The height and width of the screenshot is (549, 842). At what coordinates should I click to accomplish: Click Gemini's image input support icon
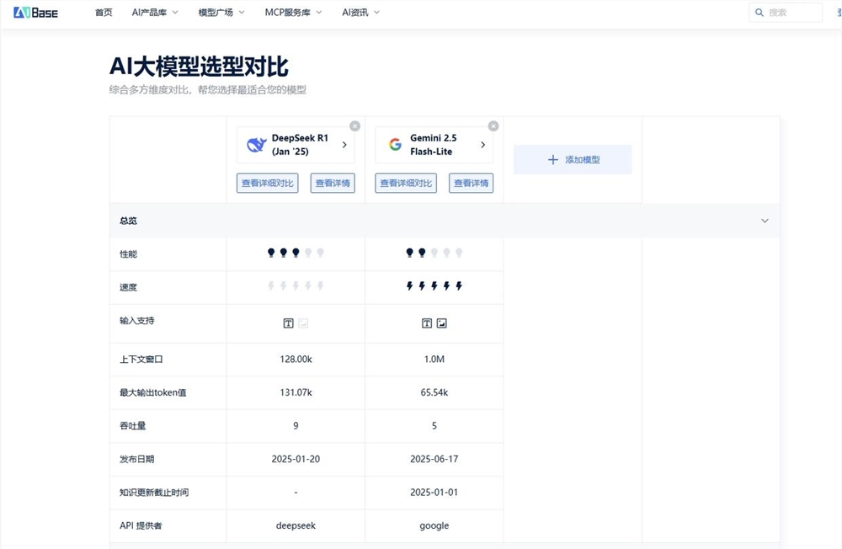click(x=441, y=322)
